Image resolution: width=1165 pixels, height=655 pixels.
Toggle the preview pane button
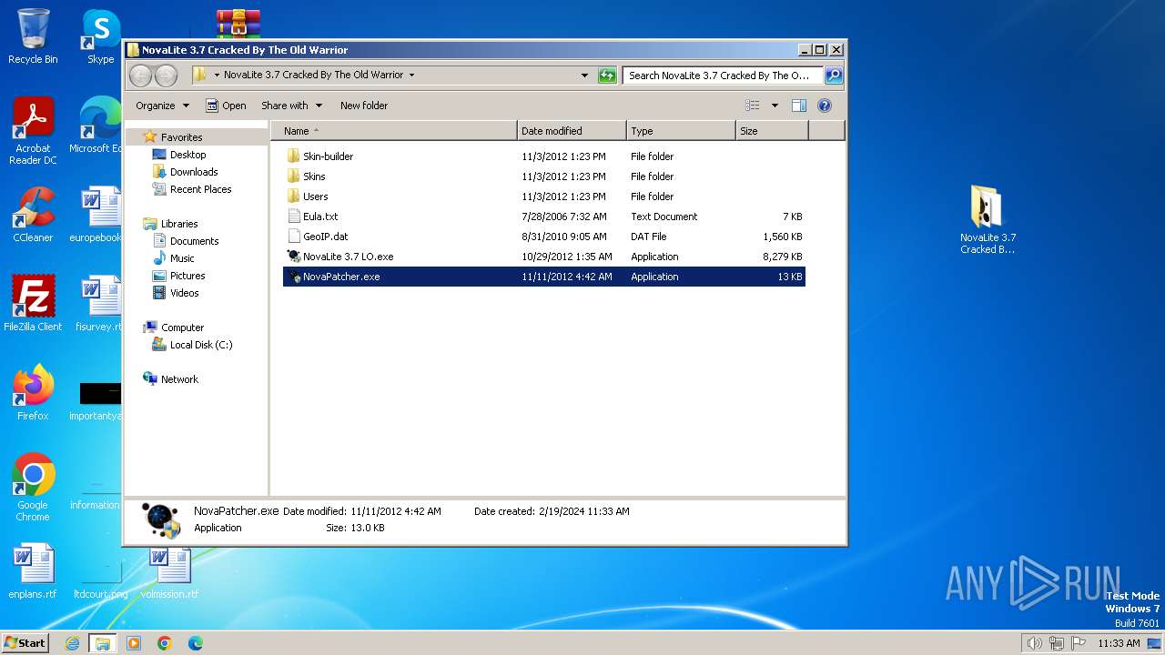(x=799, y=106)
